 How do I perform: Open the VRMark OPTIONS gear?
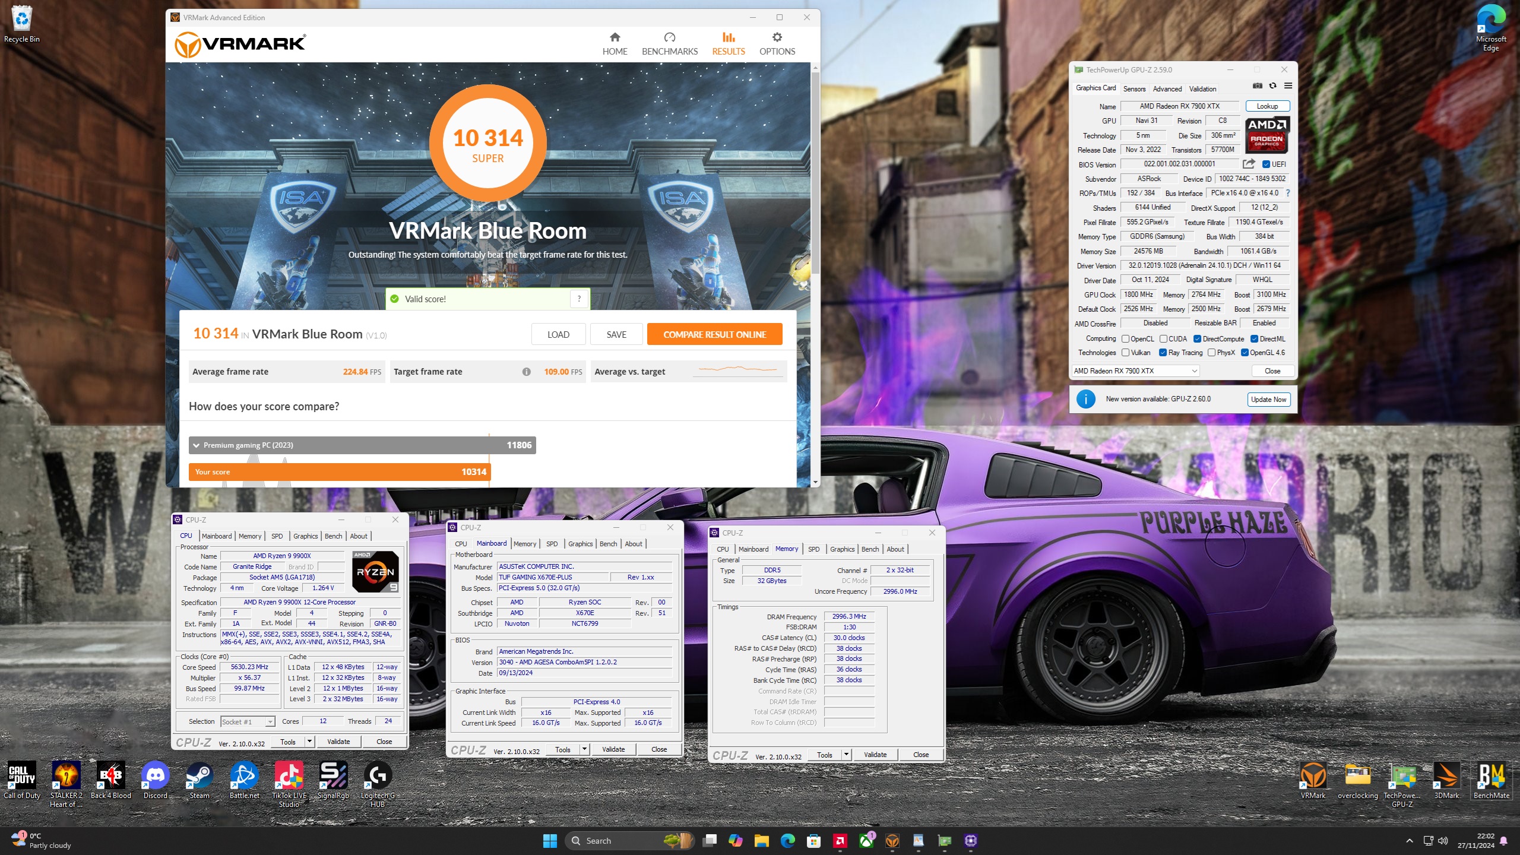[777, 44]
